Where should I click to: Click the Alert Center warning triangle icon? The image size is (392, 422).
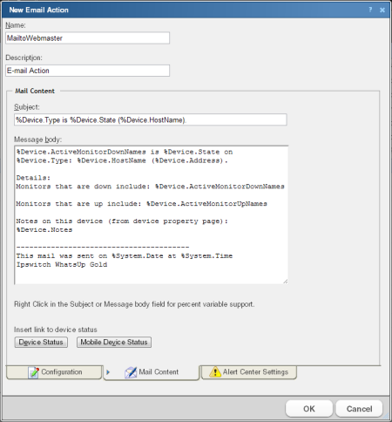[215, 371]
